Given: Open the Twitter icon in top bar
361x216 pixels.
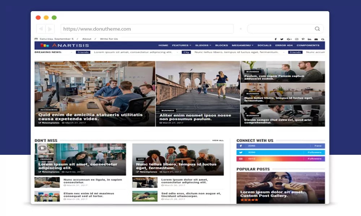Looking at the screenshot, I should pyautogui.click(x=282, y=39).
